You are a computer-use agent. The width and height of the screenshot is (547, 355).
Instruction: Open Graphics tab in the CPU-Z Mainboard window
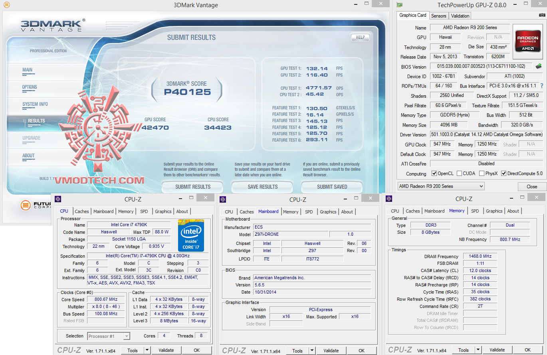pyautogui.click(x=328, y=212)
